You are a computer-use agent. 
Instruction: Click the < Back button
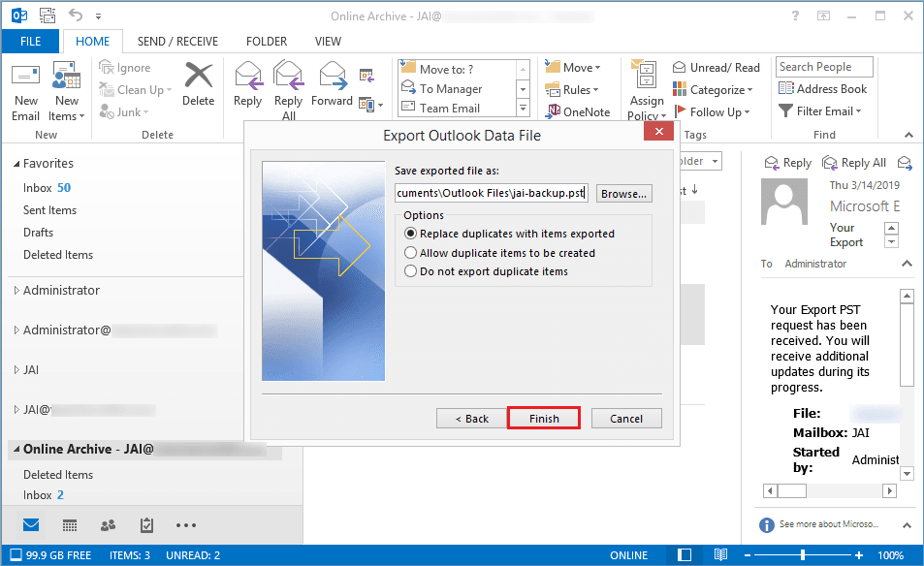[x=471, y=418]
